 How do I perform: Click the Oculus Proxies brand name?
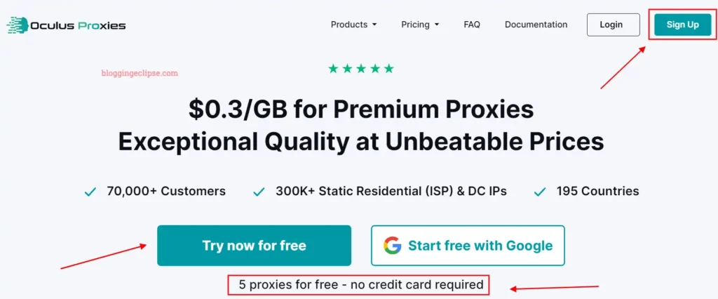(78, 25)
